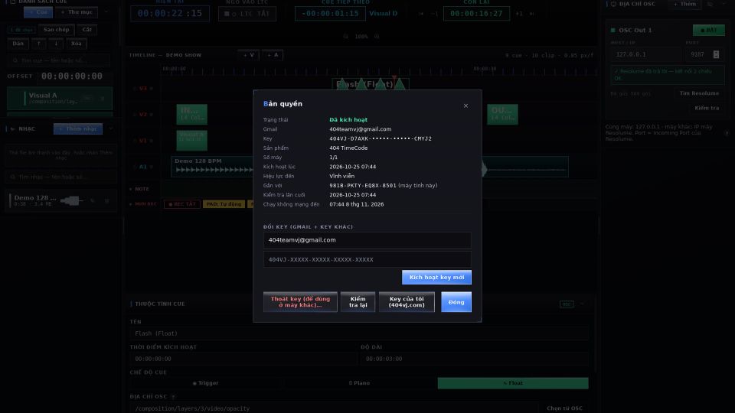The width and height of the screenshot is (735, 413).
Task: Toggle OSC Out 1 BẬT button
Action: click(709, 30)
